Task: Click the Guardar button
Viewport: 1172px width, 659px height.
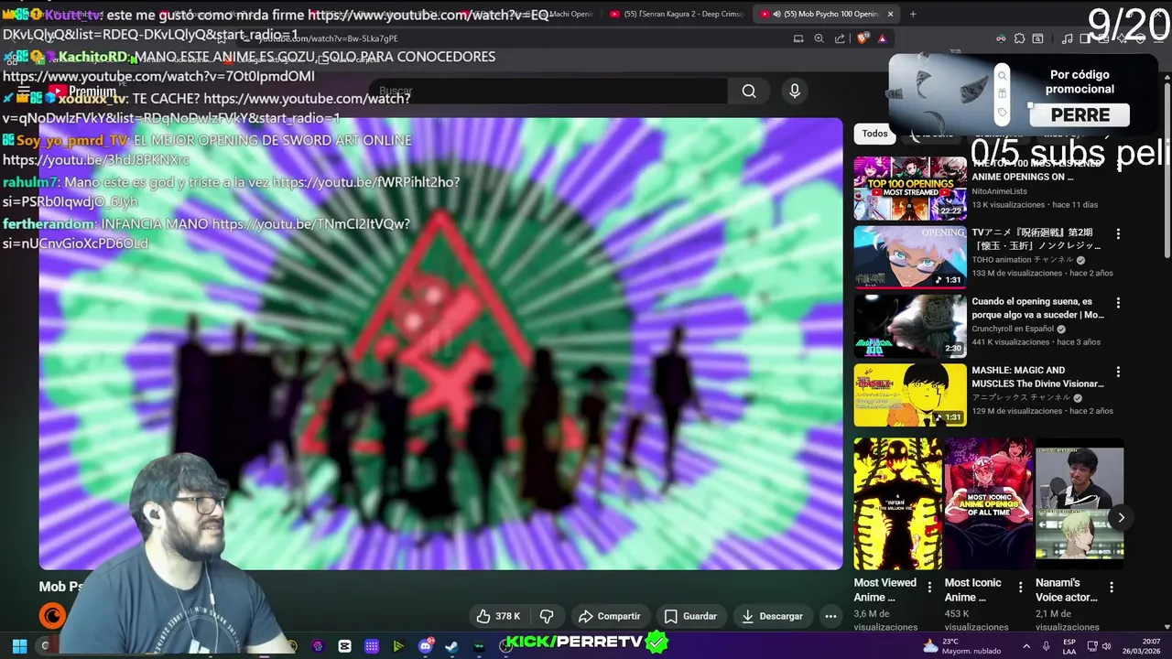Action: coord(690,616)
